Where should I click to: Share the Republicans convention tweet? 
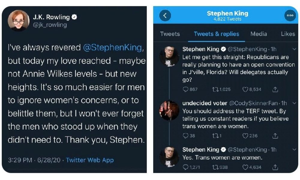point(274,89)
